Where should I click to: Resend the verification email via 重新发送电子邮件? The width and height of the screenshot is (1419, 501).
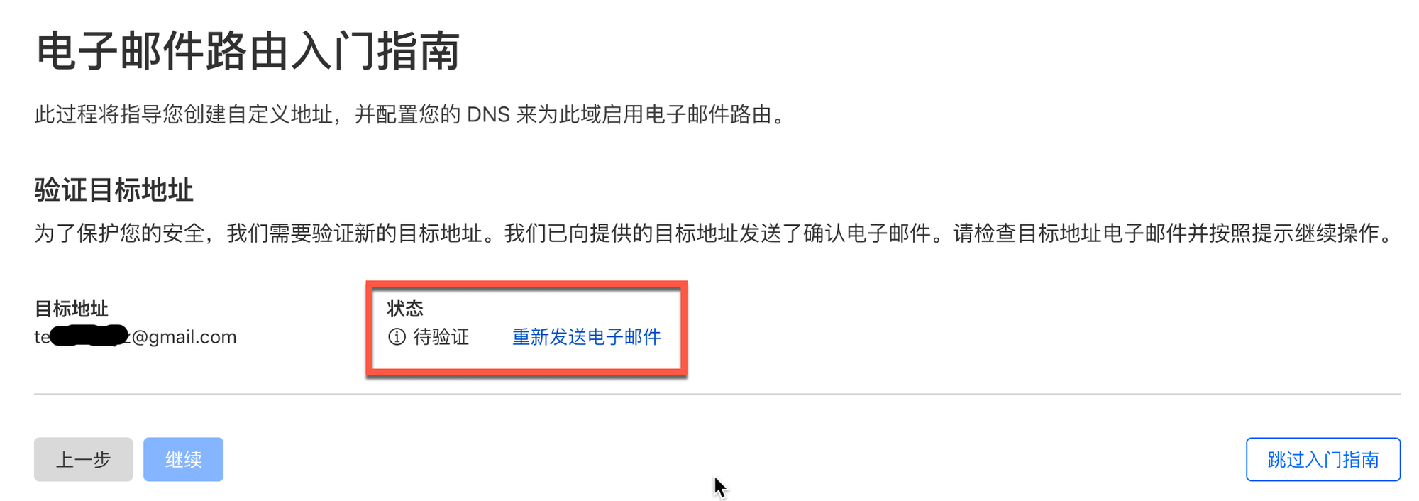[587, 336]
